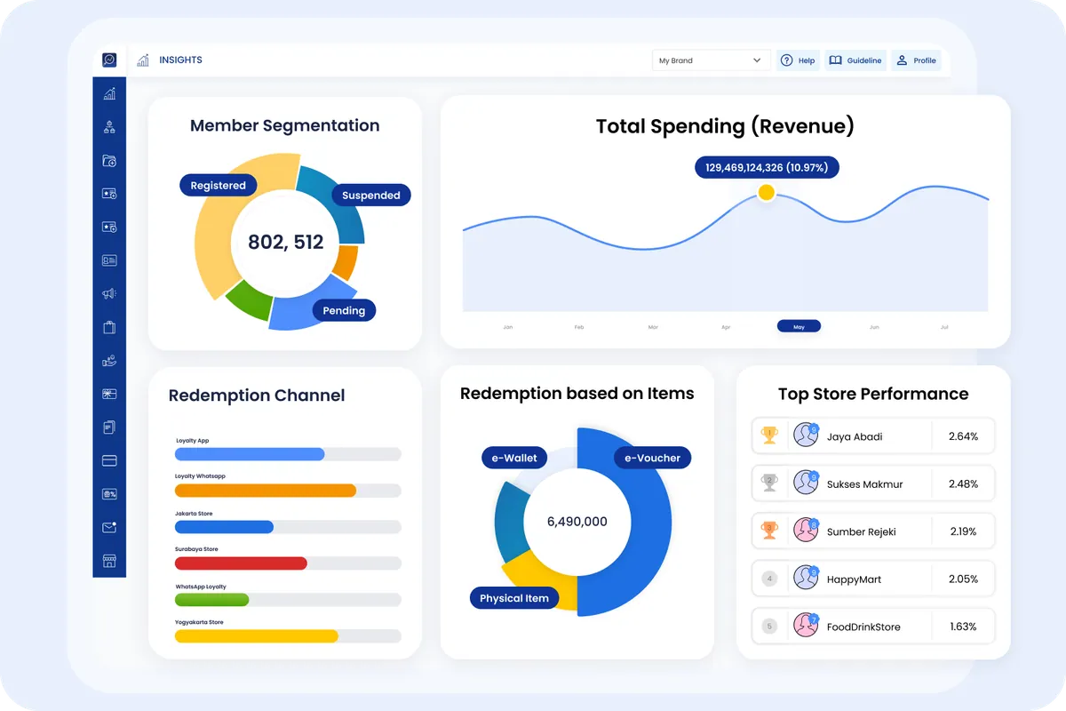
Task: Open the storefront sidebar icon
Action: (109, 561)
